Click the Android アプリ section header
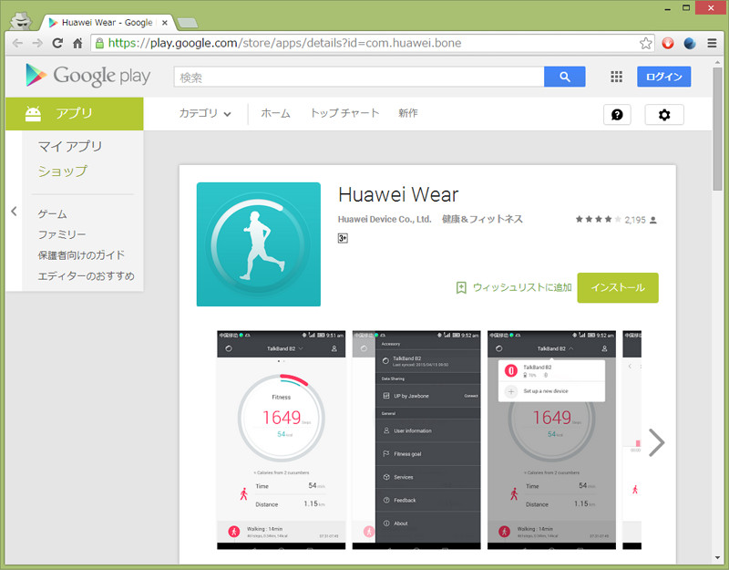The height and width of the screenshot is (570, 729). tap(75, 113)
